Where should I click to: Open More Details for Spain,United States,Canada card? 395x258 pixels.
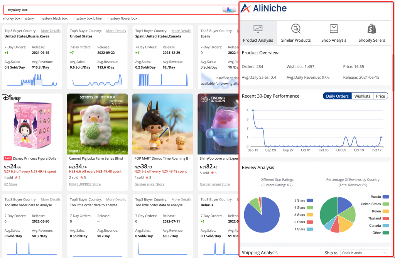point(181,31)
